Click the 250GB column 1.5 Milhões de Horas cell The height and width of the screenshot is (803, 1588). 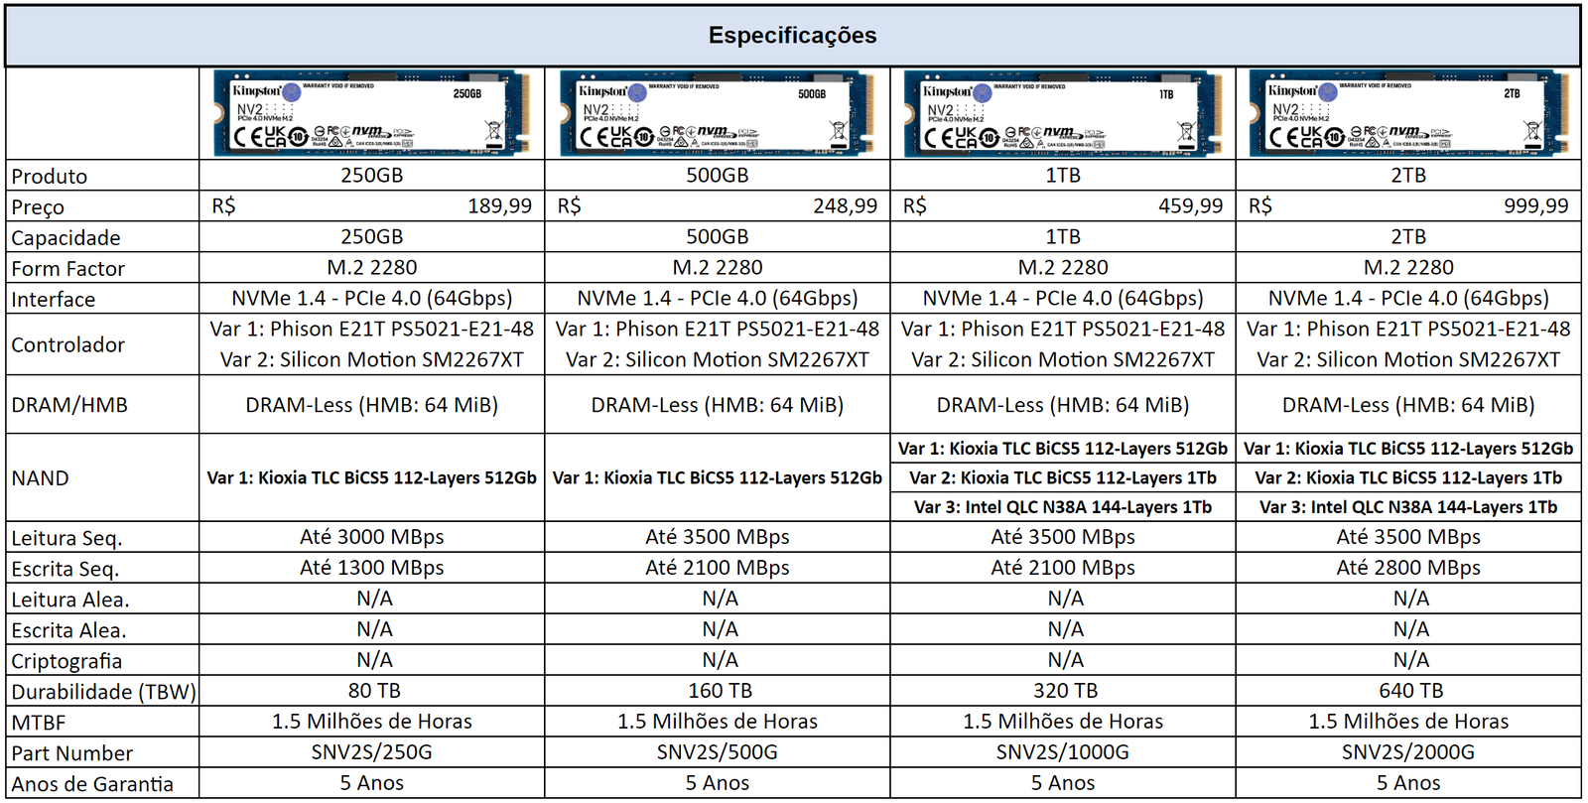[372, 722]
